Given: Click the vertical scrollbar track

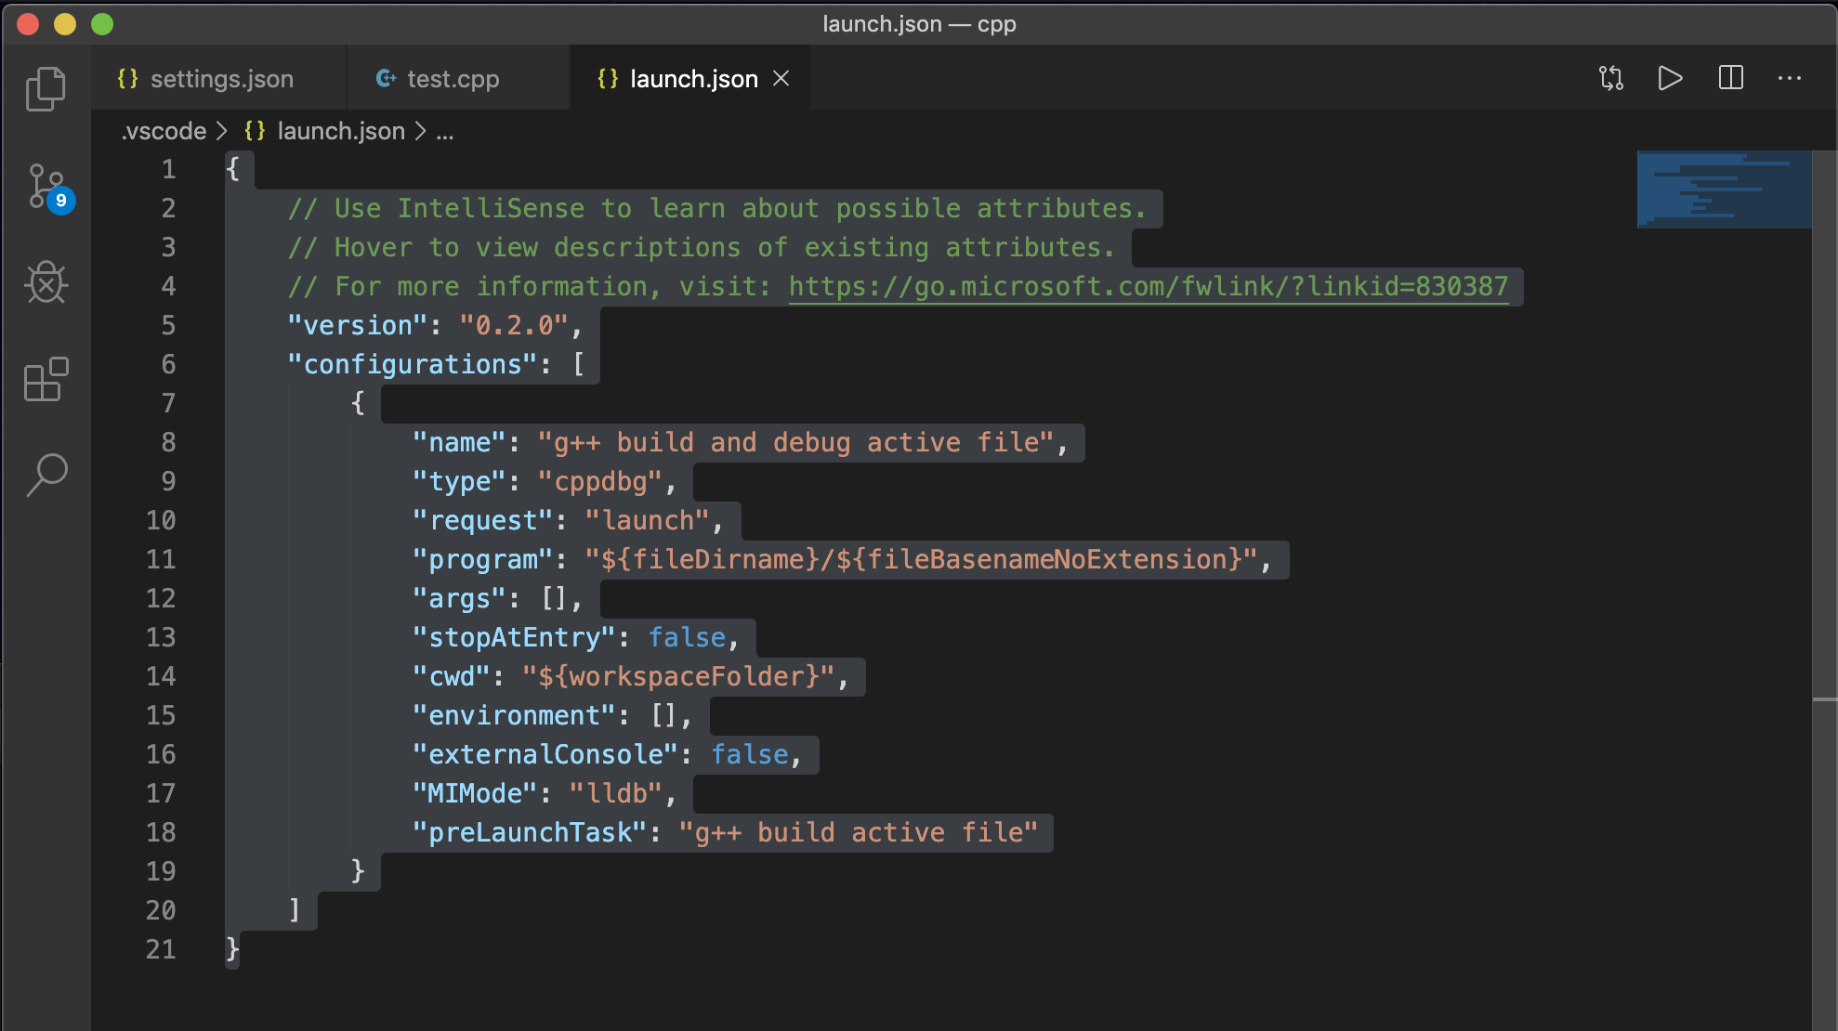Looking at the screenshot, I should point(1824,836).
